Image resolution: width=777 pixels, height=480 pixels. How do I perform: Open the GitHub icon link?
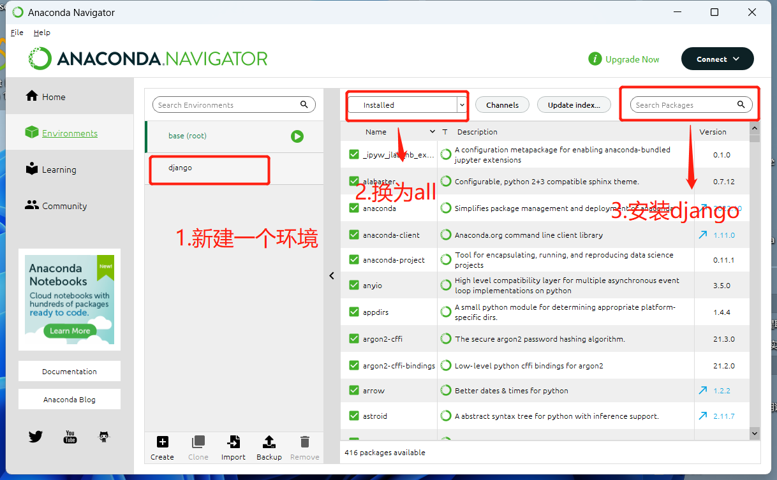click(104, 437)
